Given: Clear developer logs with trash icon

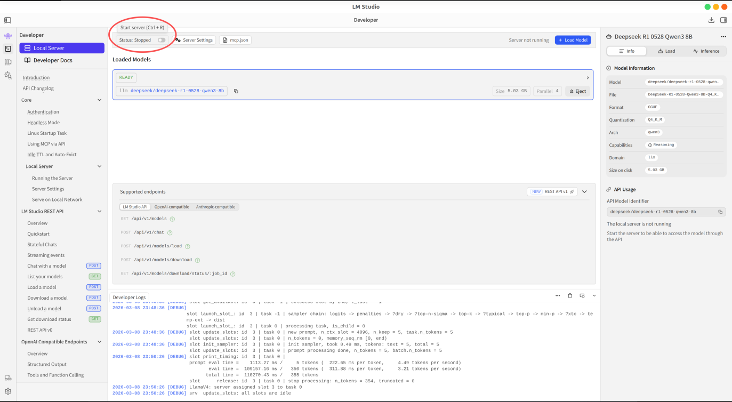Looking at the screenshot, I should (570, 295).
